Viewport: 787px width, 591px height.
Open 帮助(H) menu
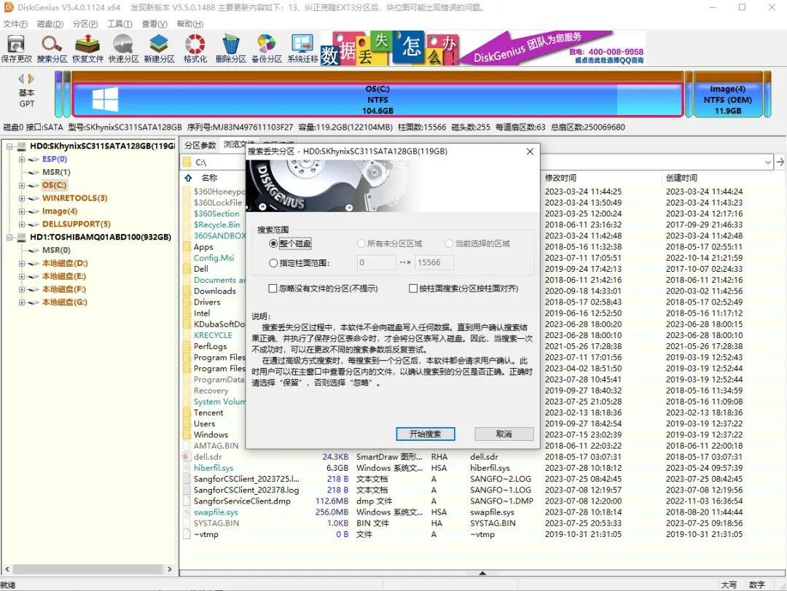[189, 23]
